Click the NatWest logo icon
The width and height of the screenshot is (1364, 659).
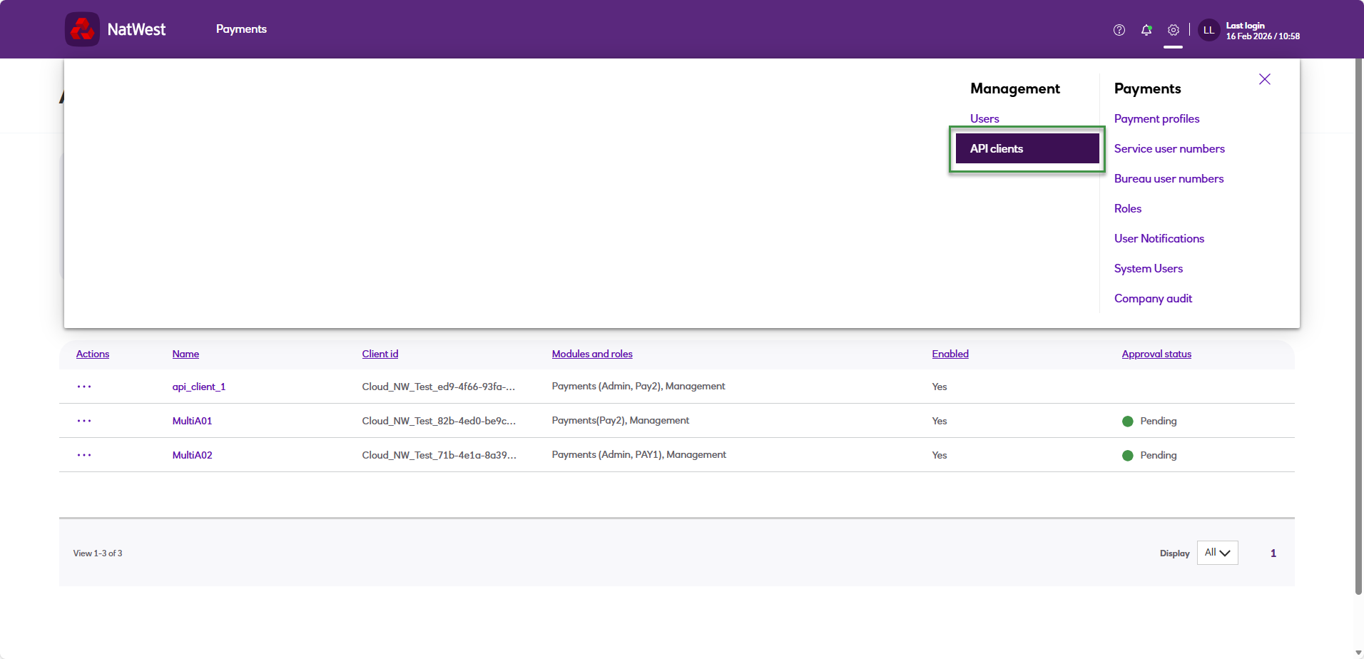tap(82, 29)
